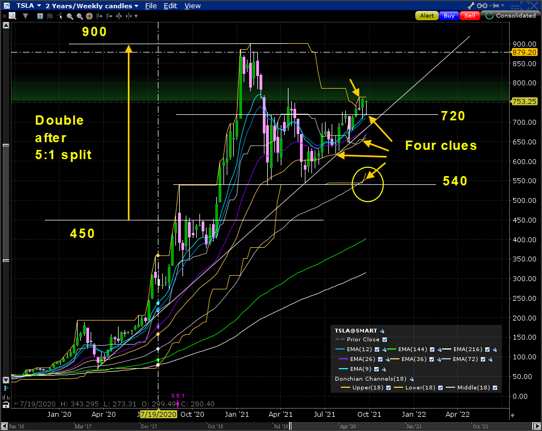Toggle EMA(216) visibility checkbox

[x=487, y=350]
